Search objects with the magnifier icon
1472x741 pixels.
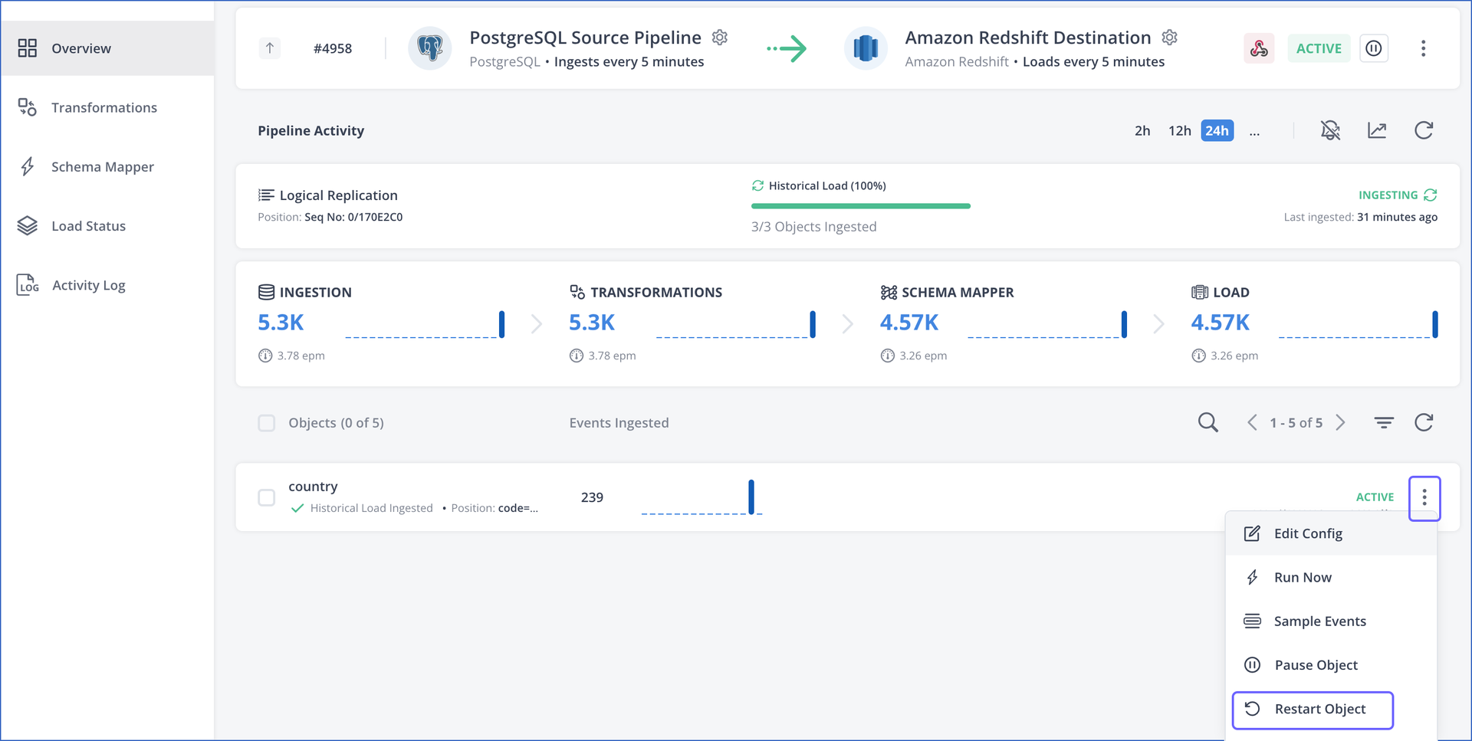[x=1208, y=422]
